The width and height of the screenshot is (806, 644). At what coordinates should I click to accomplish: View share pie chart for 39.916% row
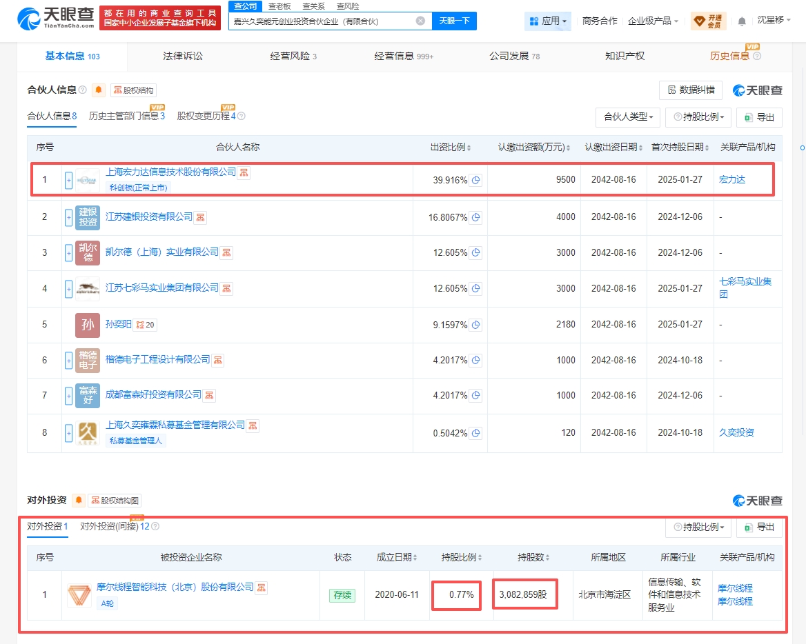click(476, 180)
